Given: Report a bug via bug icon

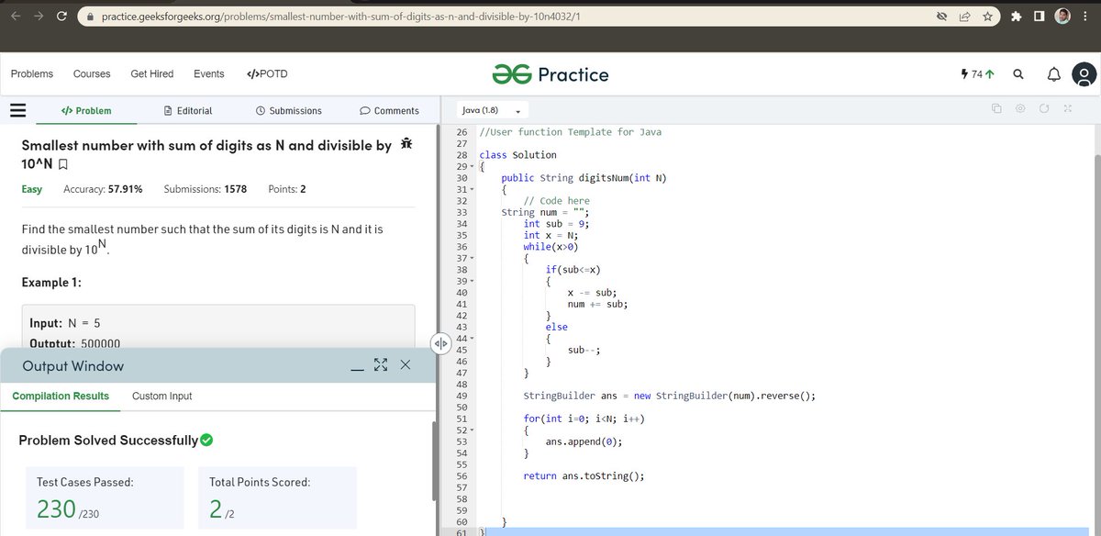Looking at the screenshot, I should pyautogui.click(x=406, y=145).
